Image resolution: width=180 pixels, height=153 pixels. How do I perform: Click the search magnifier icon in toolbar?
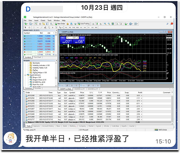point(167,24)
